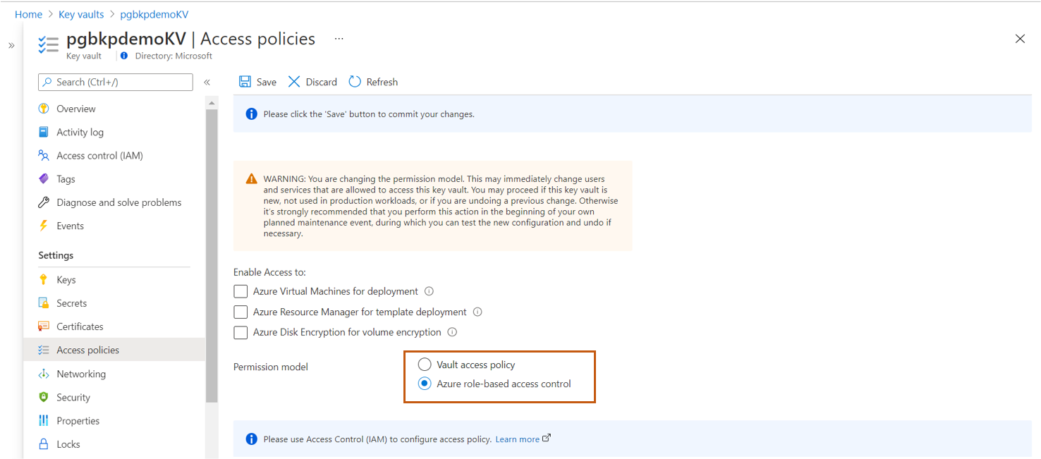This screenshot has width=1041, height=459.
Task: Check Azure Disk Encryption for volume encryption
Action: tap(241, 331)
